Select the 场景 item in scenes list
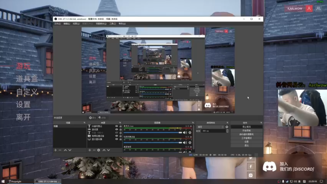This screenshot has width=327, height=184. point(69,126)
